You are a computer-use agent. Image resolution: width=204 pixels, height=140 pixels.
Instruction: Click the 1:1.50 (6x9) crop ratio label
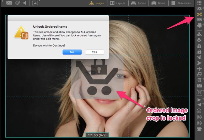tap(97, 135)
